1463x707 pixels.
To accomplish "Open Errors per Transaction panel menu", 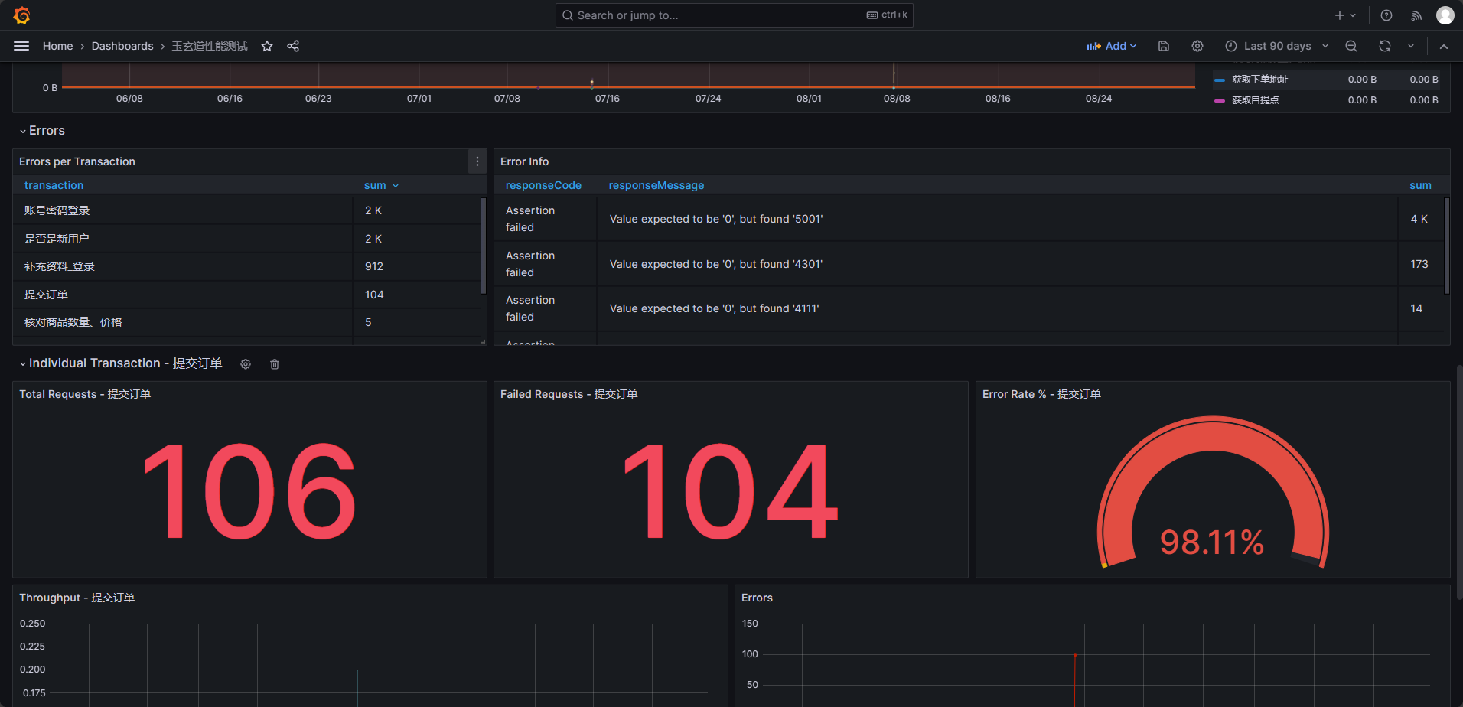I will [x=477, y=161].
